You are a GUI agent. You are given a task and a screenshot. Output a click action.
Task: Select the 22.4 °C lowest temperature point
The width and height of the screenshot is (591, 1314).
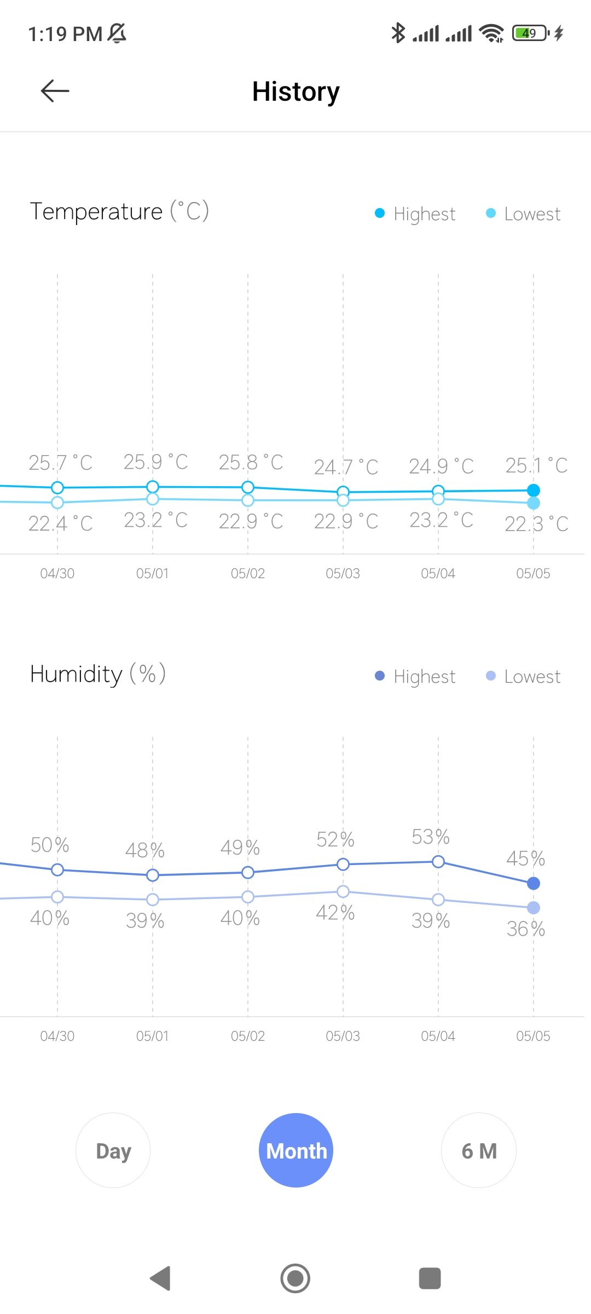point(57,502)
